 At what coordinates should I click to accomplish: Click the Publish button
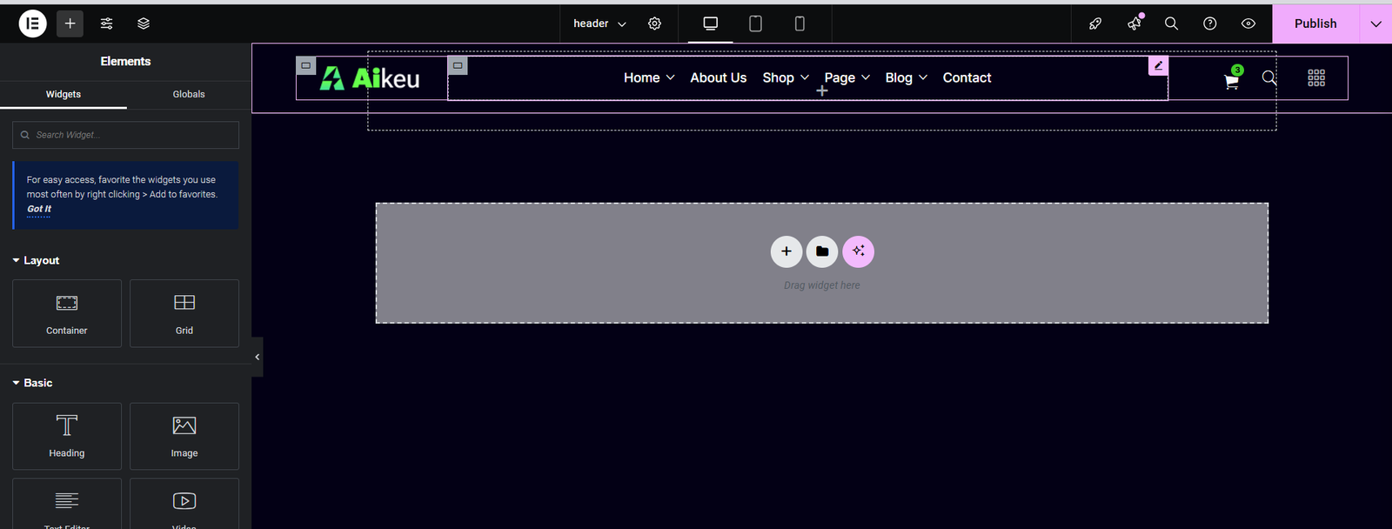pyautogui.click(x=1315, y=23)
